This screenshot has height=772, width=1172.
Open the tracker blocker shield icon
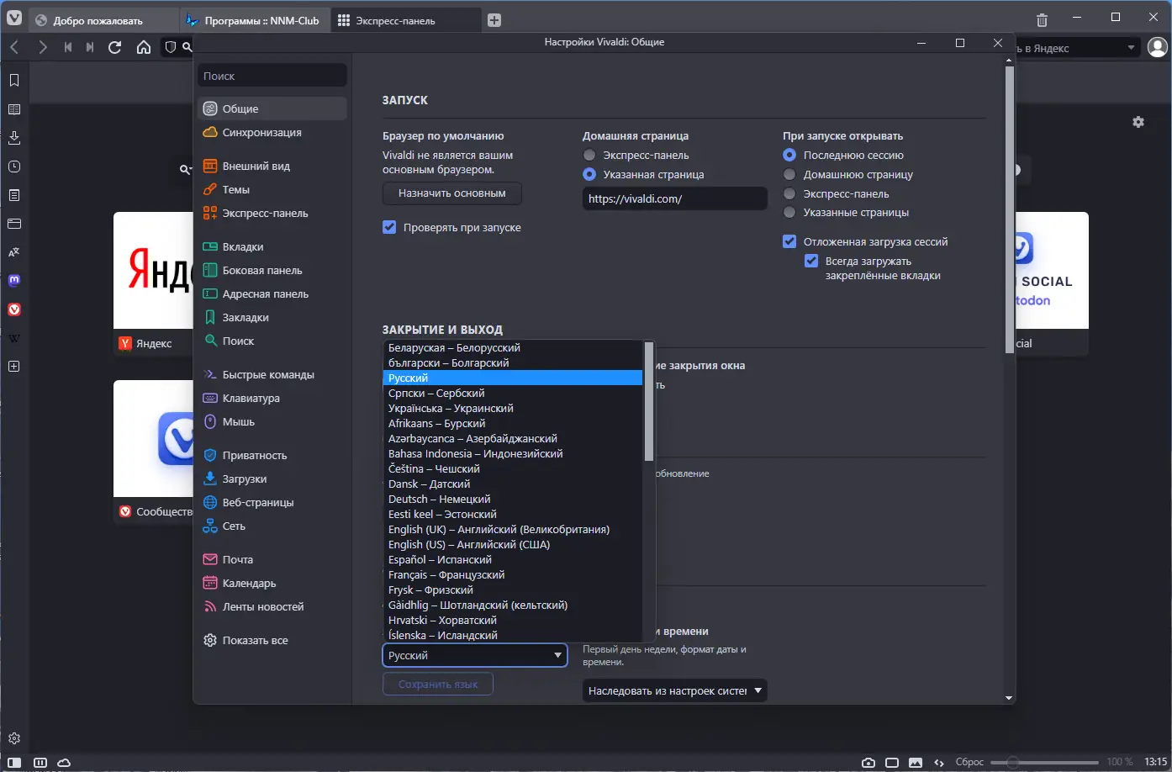click(x=171, y=48)
